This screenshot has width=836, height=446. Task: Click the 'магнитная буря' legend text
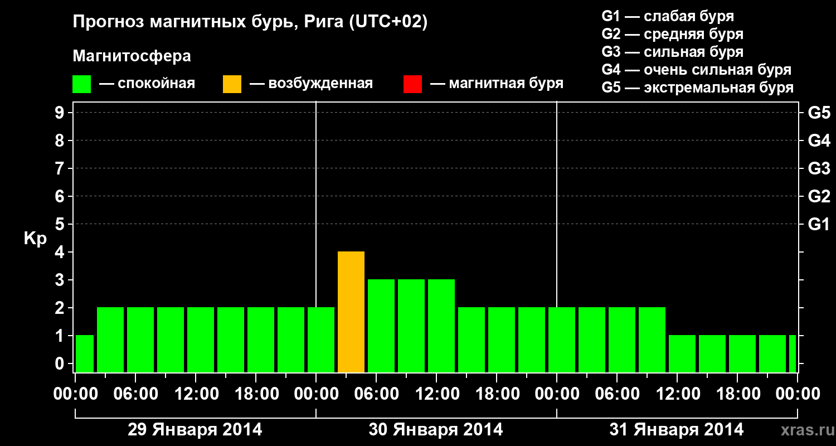coord(506,84)
